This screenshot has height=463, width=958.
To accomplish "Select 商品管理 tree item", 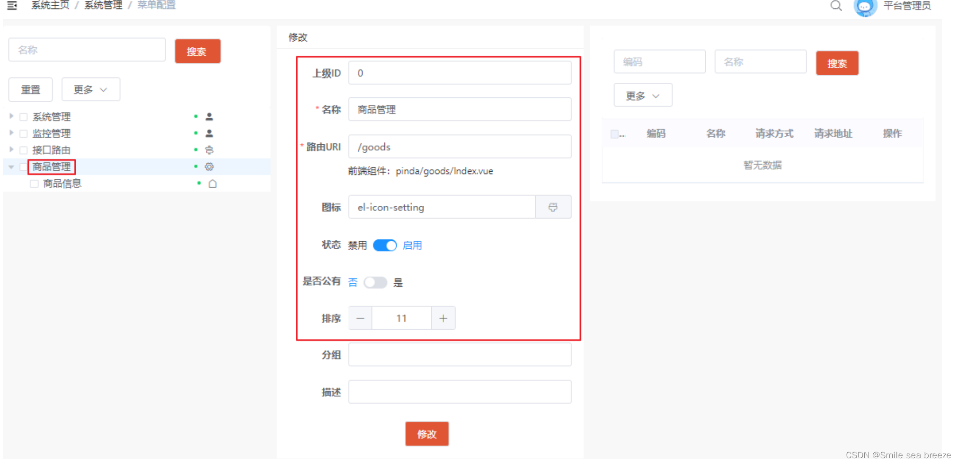I will click(52, 167).
